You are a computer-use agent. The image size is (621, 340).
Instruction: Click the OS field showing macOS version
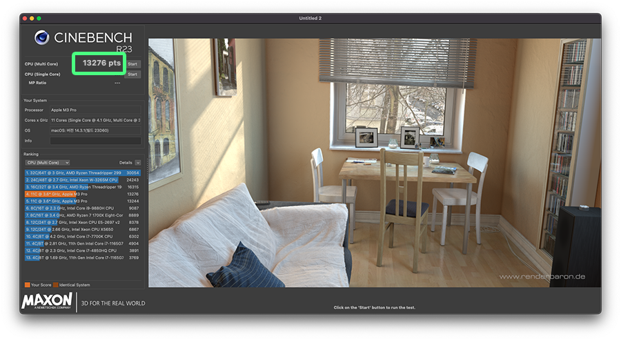click(x=95, y=130)
